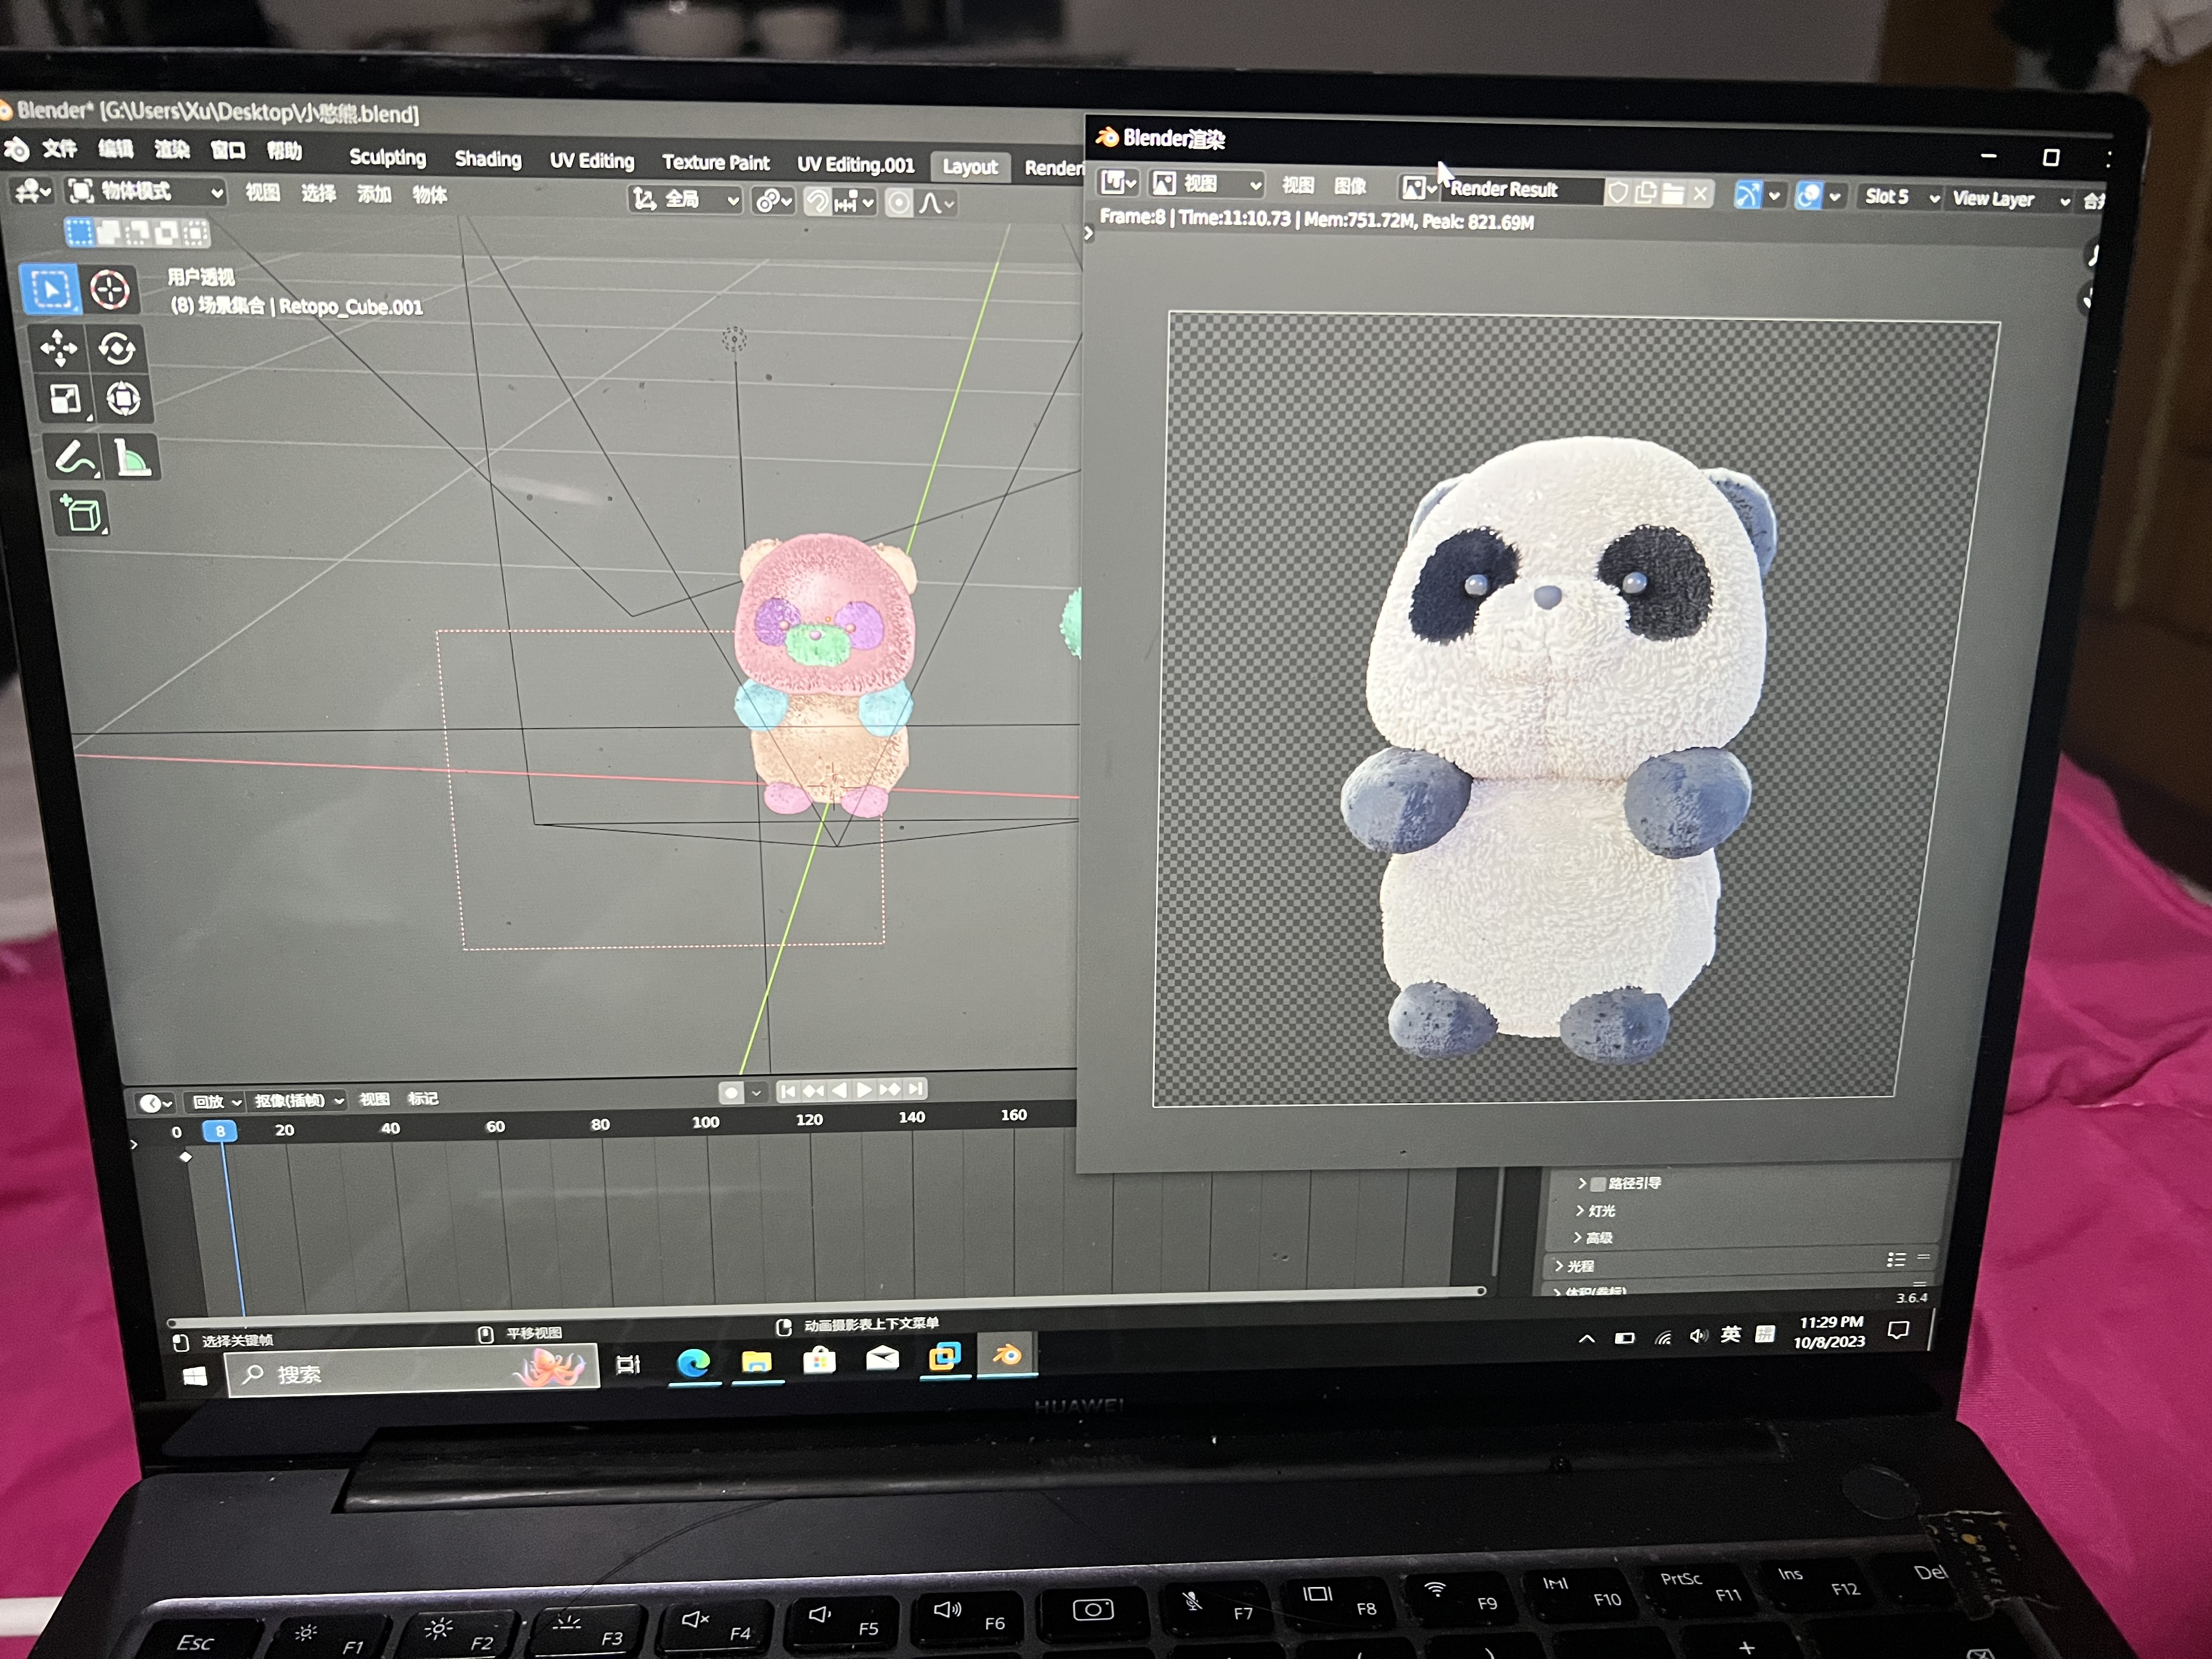Select the Rotate tool

pos(117,348)
